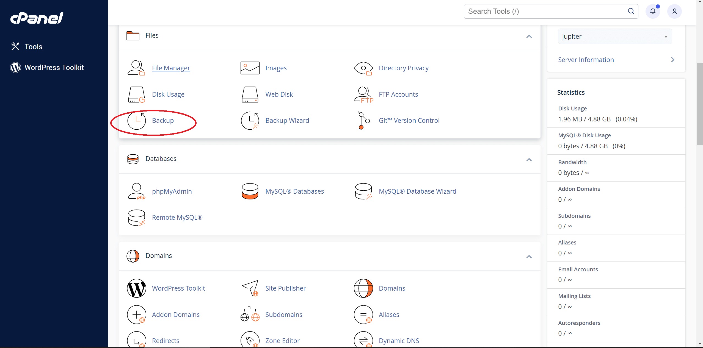Open the Disk Usage tool link
The image size is (703, 348).
(168, 94)
